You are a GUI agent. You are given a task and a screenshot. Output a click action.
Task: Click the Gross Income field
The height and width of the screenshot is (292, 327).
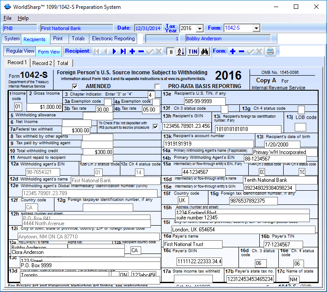click(44, 107)
